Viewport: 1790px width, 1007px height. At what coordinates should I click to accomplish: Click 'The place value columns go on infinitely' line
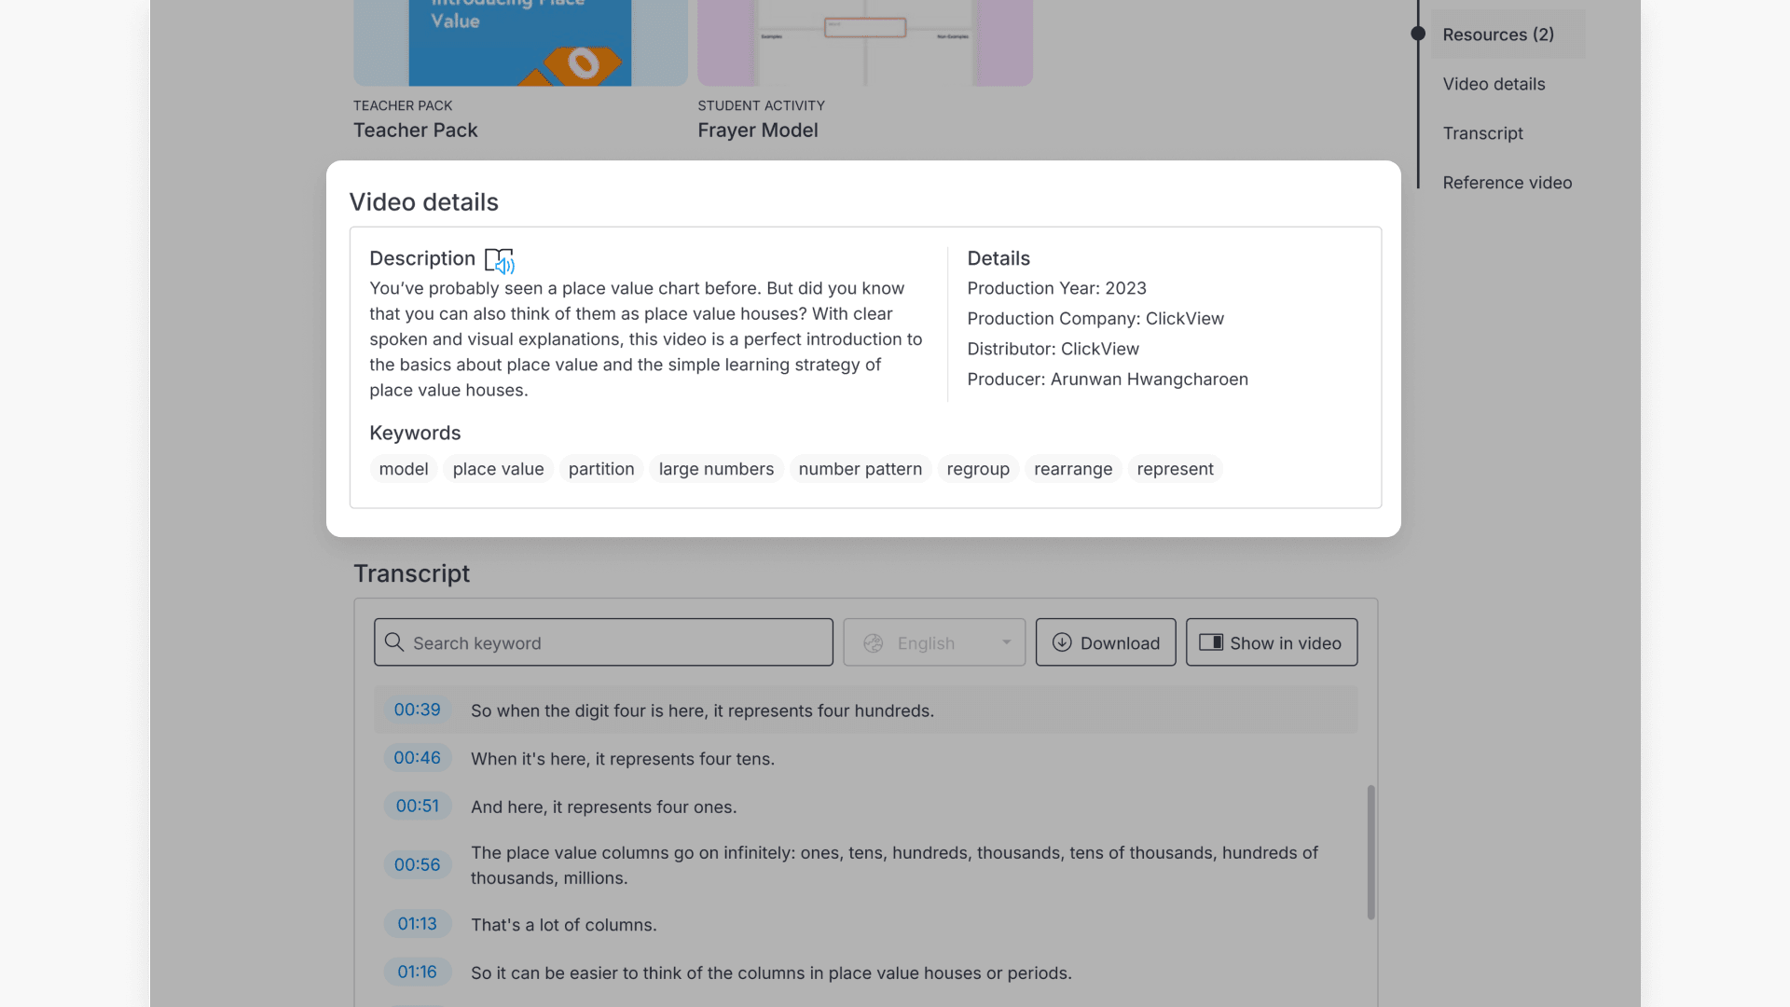pyautogui.click(x=894, y=865)
